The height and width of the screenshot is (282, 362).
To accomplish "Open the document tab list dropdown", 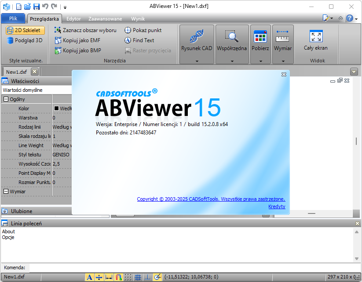I will [x=354, y=72].
